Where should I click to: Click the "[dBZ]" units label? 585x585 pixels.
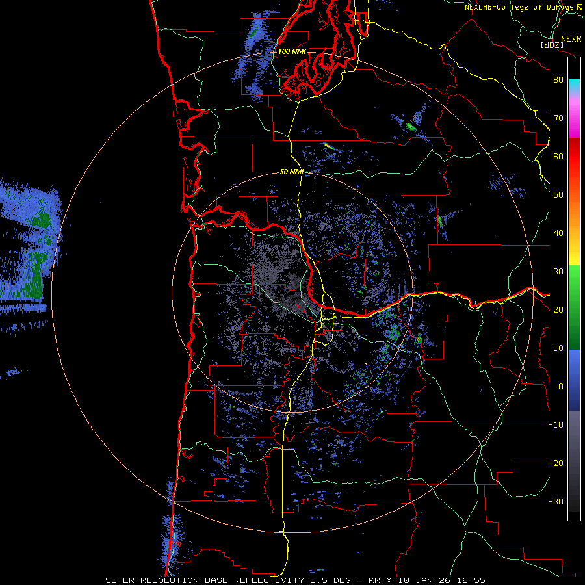[x=552, y=45]
